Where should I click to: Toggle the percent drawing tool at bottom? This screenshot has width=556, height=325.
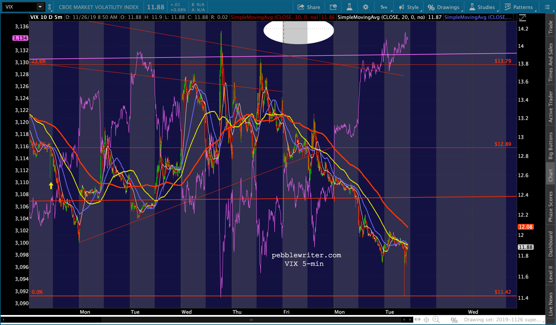point(454,320)
